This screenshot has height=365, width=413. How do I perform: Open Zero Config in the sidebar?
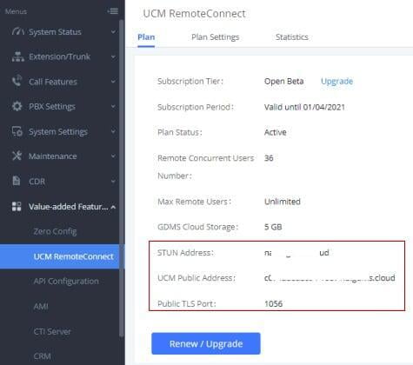55,231
